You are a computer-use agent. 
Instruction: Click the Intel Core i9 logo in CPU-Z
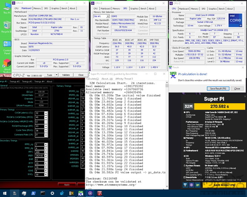(235, 20)
